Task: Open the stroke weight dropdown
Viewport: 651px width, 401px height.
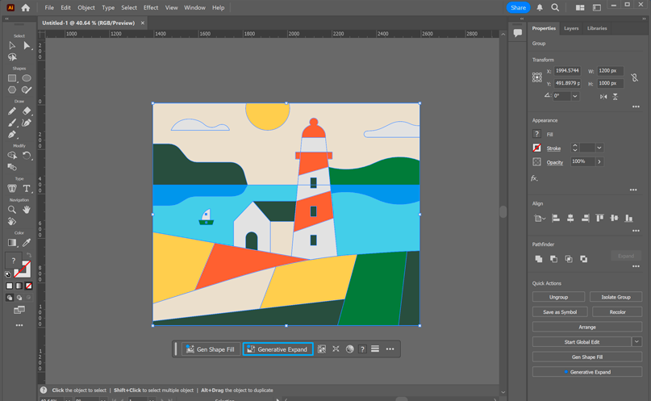Action: tap(599, 148)
